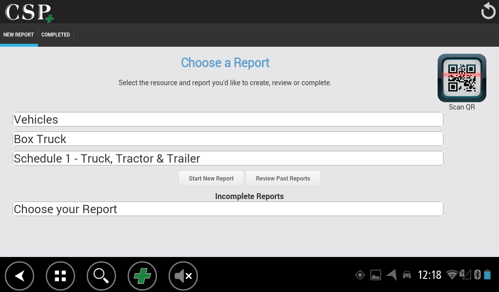The image size is (499, 292).
Task: Tap the GPS location status icon
Action: [x=360, y=275]
